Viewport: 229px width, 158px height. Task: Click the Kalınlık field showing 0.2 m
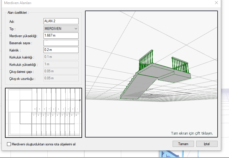pos(61,50)
